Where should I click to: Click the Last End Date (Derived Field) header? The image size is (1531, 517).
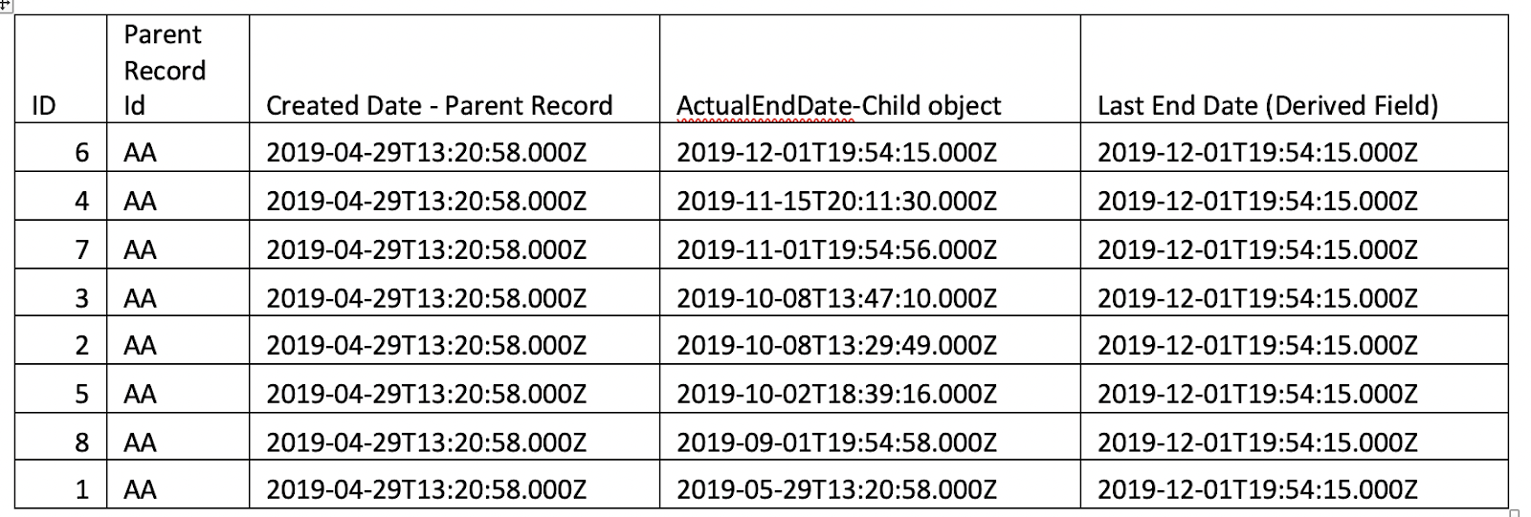1294,69
